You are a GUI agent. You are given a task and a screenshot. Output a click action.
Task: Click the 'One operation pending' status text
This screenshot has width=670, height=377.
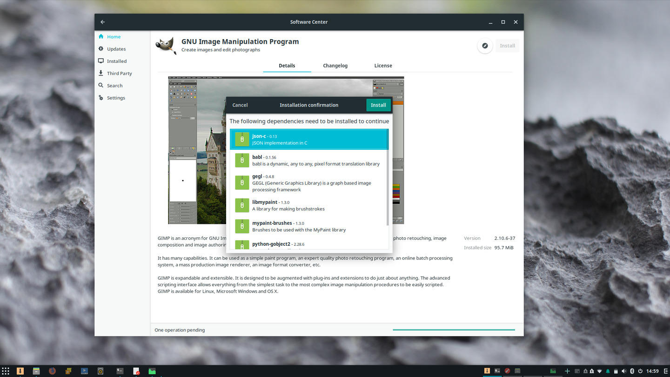(x=180, y=330)
